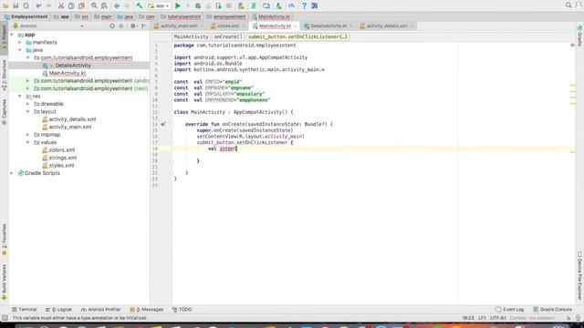Click the Search Everywhere magnifier icon
This screenshot has width=584, height=328.
pyautogui.click(x=568, y=5)
